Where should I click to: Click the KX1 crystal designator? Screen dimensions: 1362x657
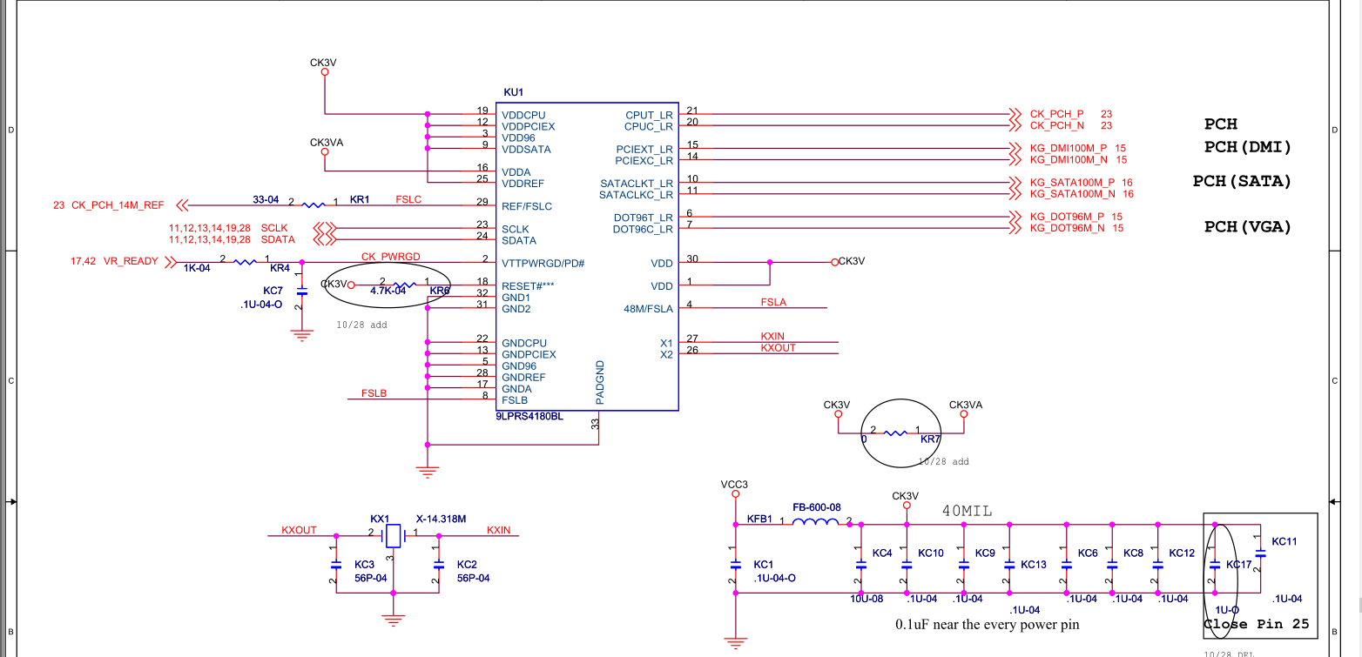tap(380, 519)
